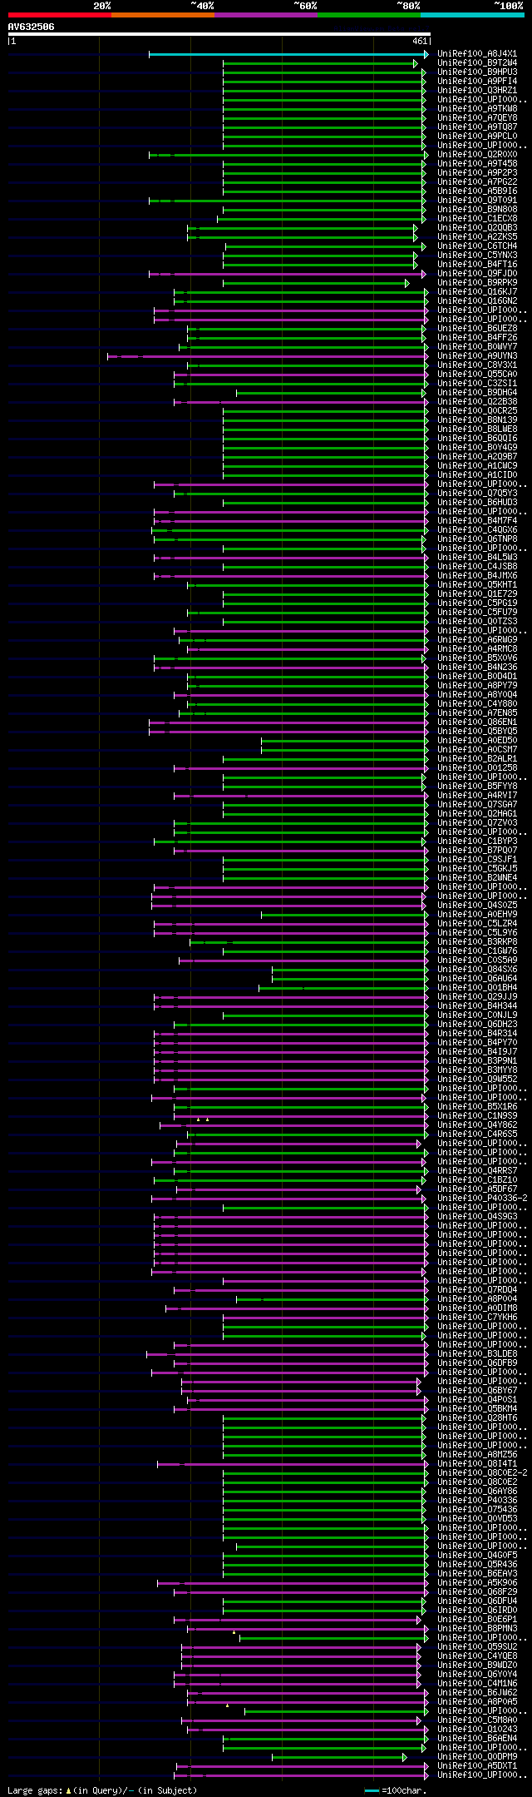Open the UniRef100_B4R314 hit
The width and height of the screenshot is (532, 1797).
point(477,1034)
